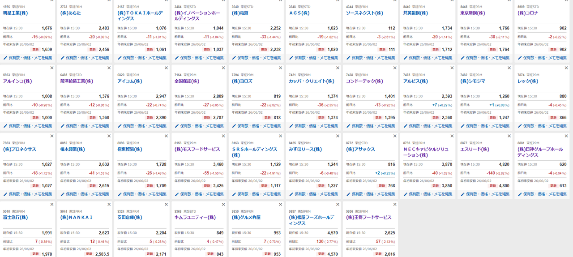This screenshot has height=257, width=573.
Task: Click the 富士急行(株) name link
Action: (x=16, y=217)
